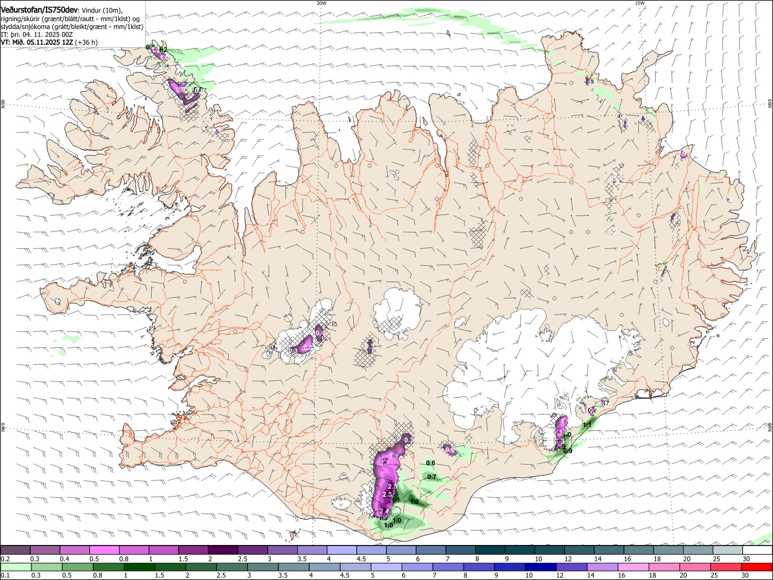
Task: Click the 0.2 label in the upper legend row
Action: (6, 559)
